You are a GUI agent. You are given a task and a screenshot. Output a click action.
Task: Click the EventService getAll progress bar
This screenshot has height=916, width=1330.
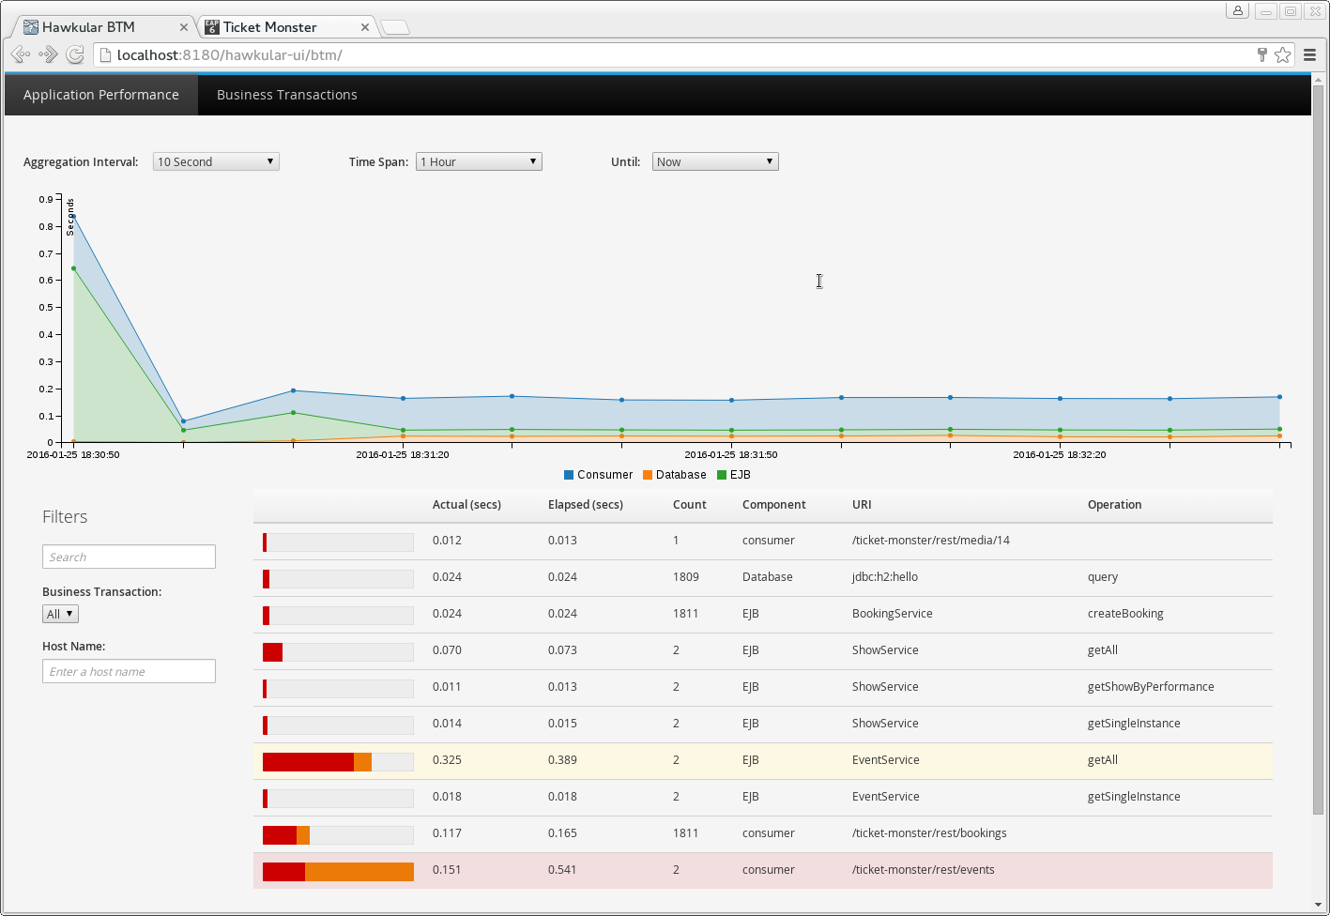(x=338, y=760)
